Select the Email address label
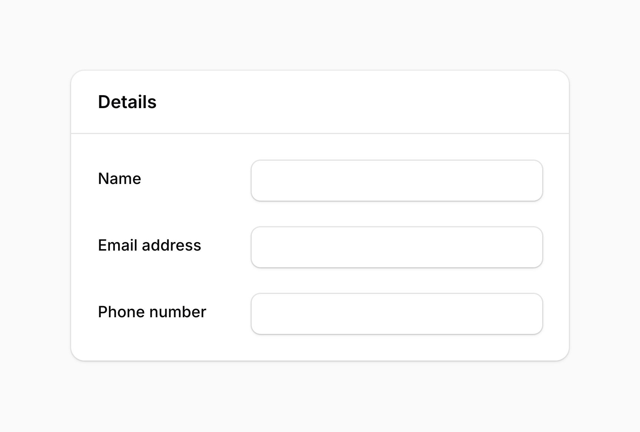 pyautogui.click(x=149, y=245)
